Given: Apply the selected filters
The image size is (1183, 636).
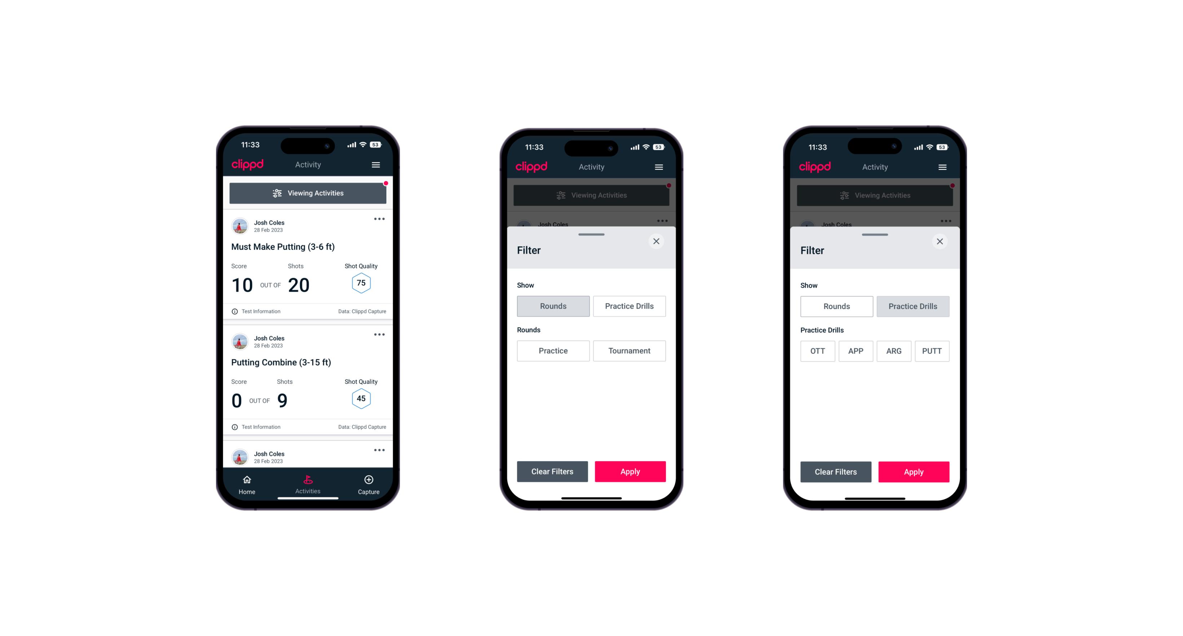Looking at the screenshot, I should (912, 471).
